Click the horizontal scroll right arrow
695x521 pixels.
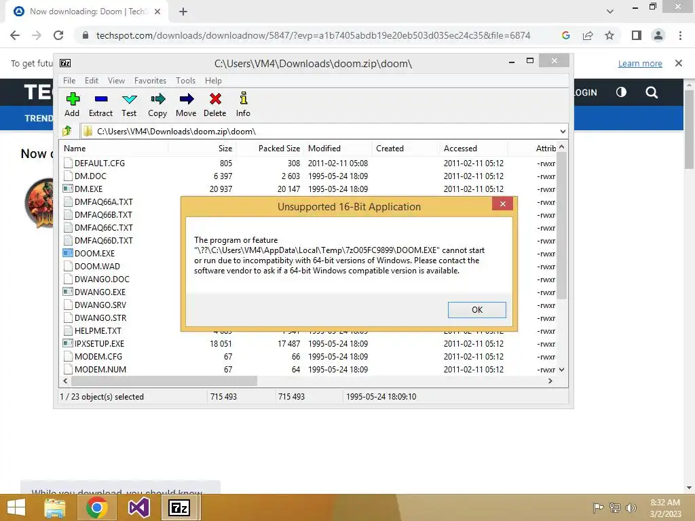pyautogui.click(x=550, y=381)
